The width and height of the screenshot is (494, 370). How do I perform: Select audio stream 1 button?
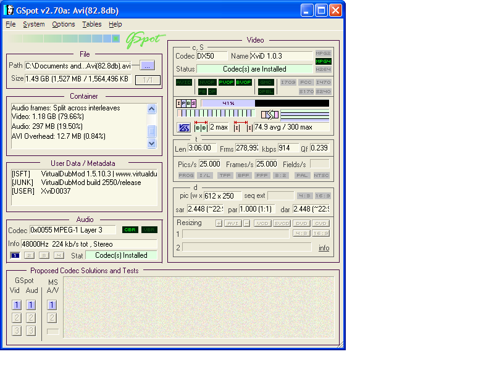coord(15,255)
